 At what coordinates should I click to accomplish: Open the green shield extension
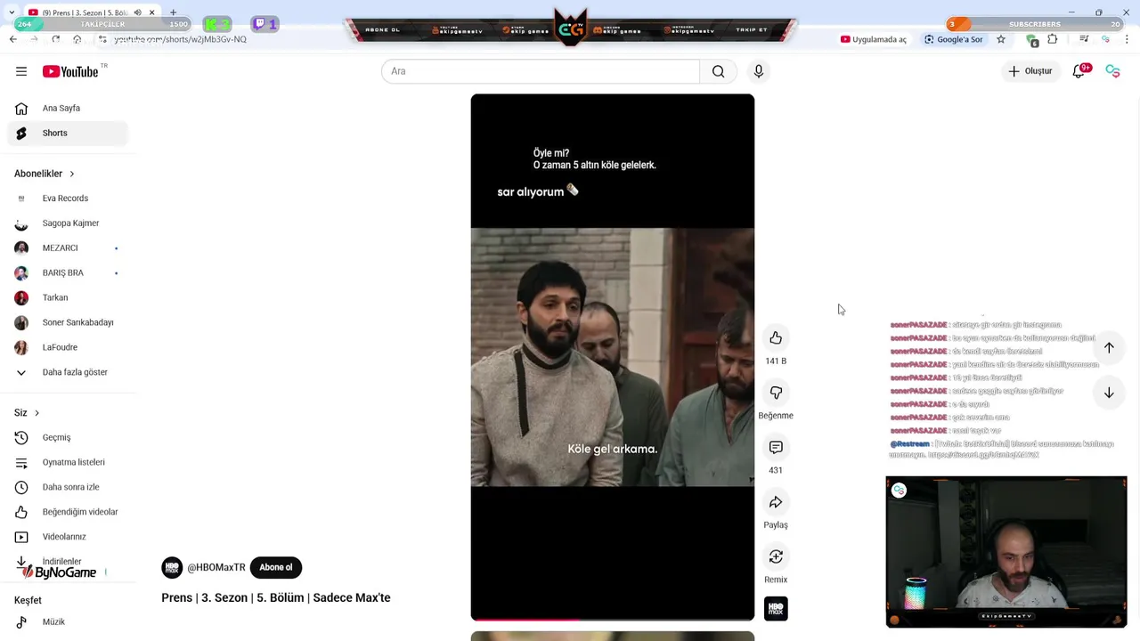1031,40
